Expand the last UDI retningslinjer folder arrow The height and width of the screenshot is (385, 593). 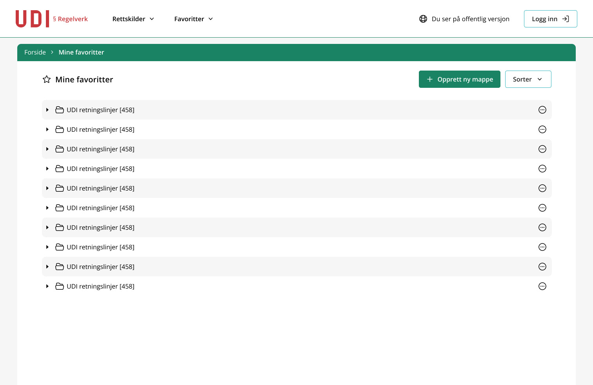(x=47, y=286)
